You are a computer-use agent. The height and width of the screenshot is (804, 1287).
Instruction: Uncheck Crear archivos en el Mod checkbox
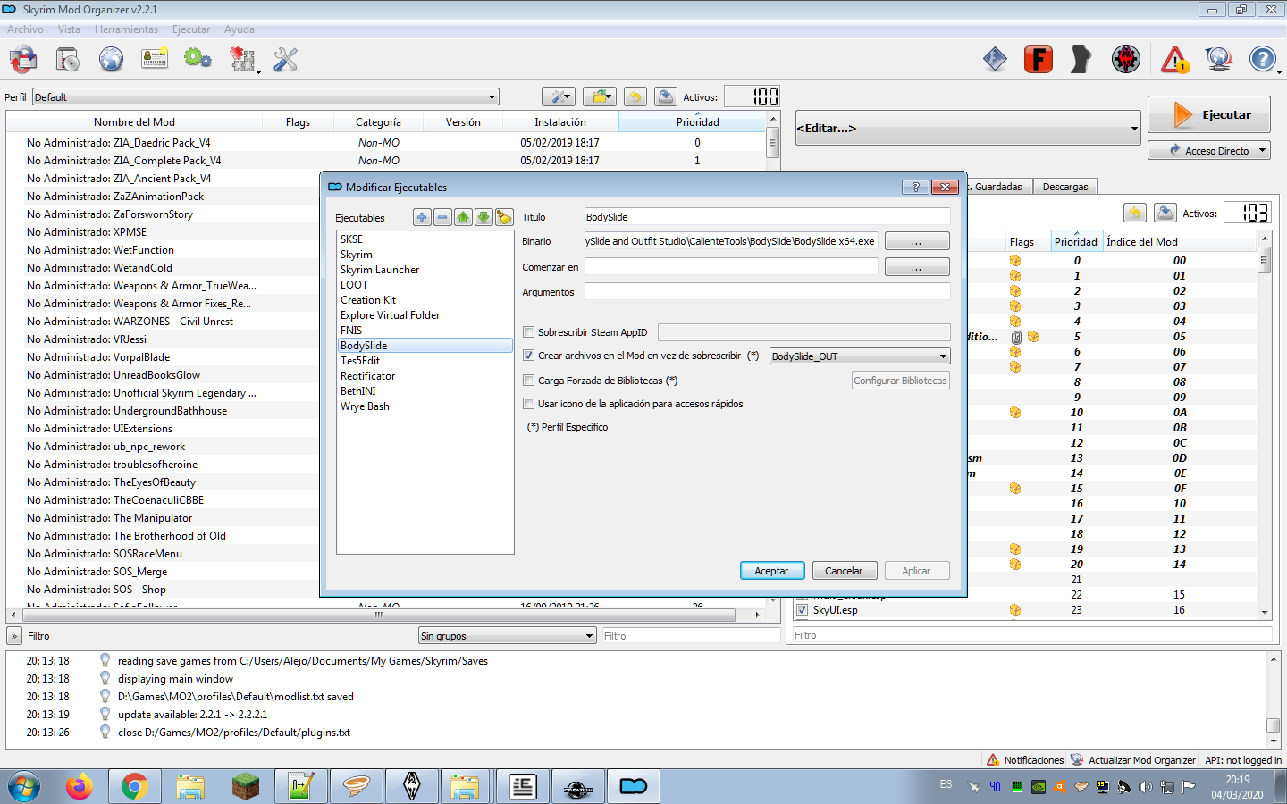(529, 356)
